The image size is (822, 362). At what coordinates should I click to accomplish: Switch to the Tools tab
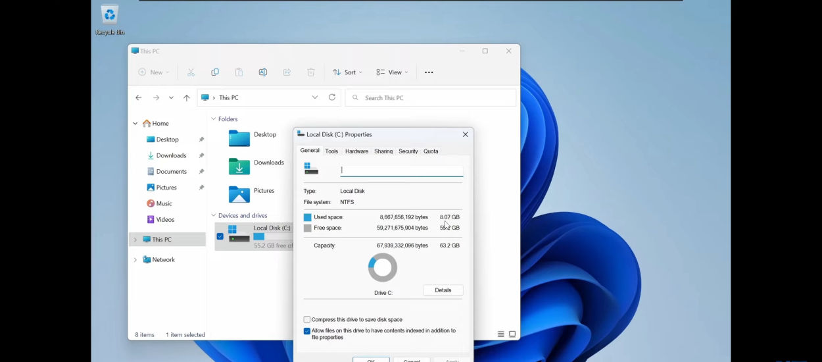click(331, 151)
